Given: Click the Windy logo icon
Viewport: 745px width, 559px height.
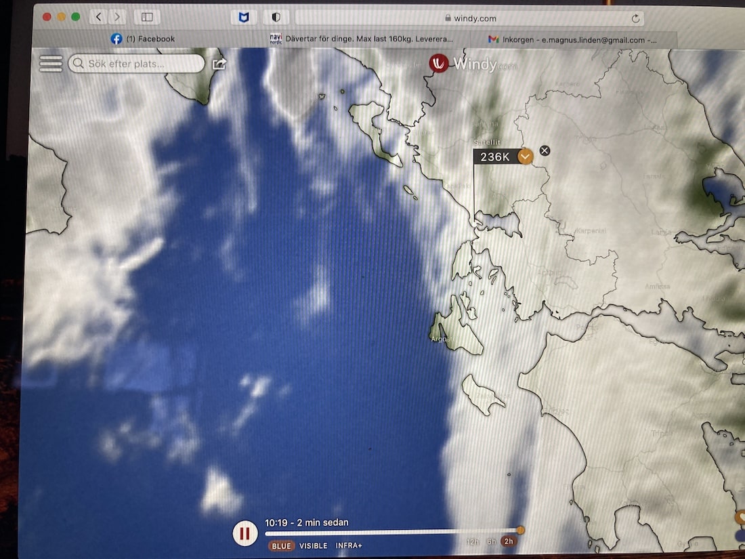Looking at the screenshot, I should 439,64.
